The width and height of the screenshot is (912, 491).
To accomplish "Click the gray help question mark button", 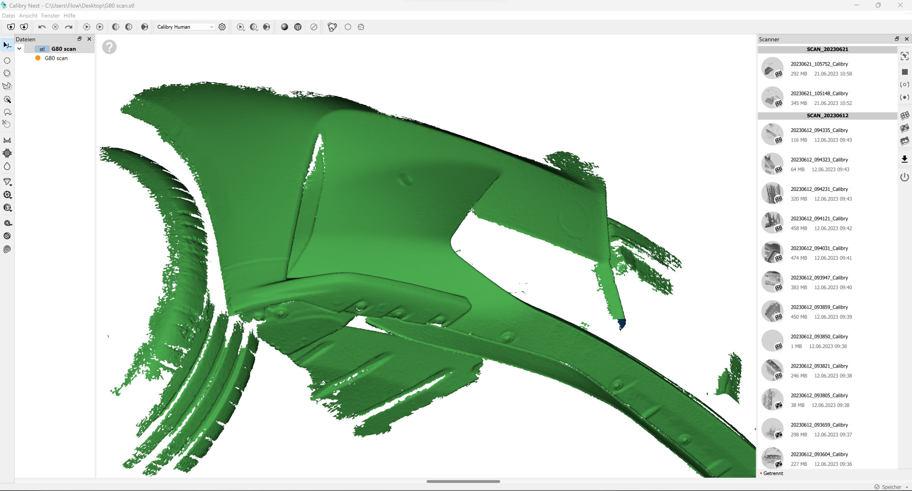I will [x=109, y=47].
